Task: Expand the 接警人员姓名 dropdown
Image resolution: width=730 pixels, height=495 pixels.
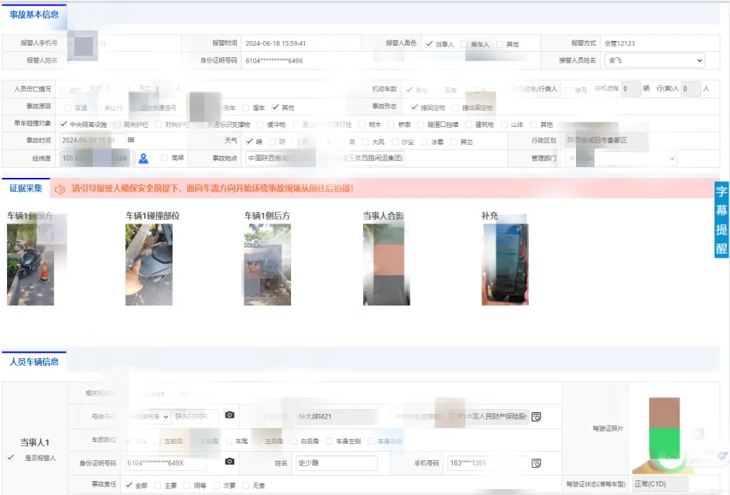Action: click(654, 60)
